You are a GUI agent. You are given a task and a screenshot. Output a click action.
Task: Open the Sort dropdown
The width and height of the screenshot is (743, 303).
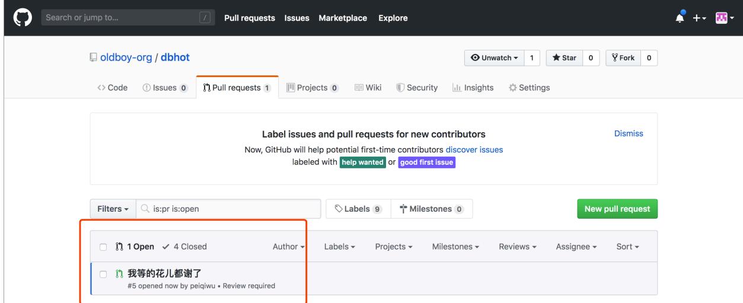(x=628, y=247)
